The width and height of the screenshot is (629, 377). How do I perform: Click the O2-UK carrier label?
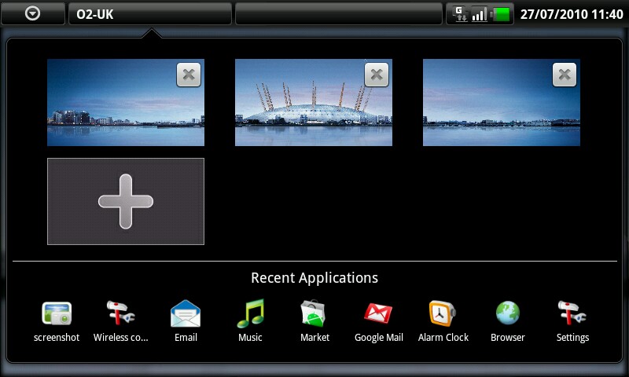tap(95, 14)
